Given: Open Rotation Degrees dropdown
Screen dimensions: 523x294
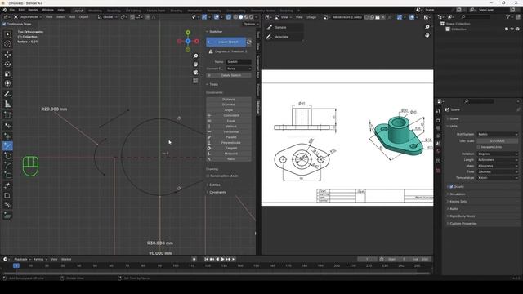Looking at the screenshot, I should click(498, 154).
